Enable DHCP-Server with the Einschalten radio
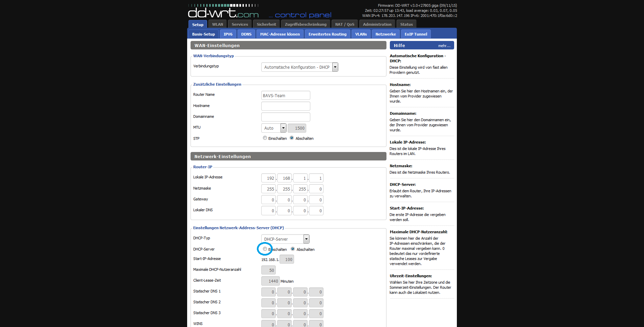Viewport: 644px width, 327px height. click(265, 249)
